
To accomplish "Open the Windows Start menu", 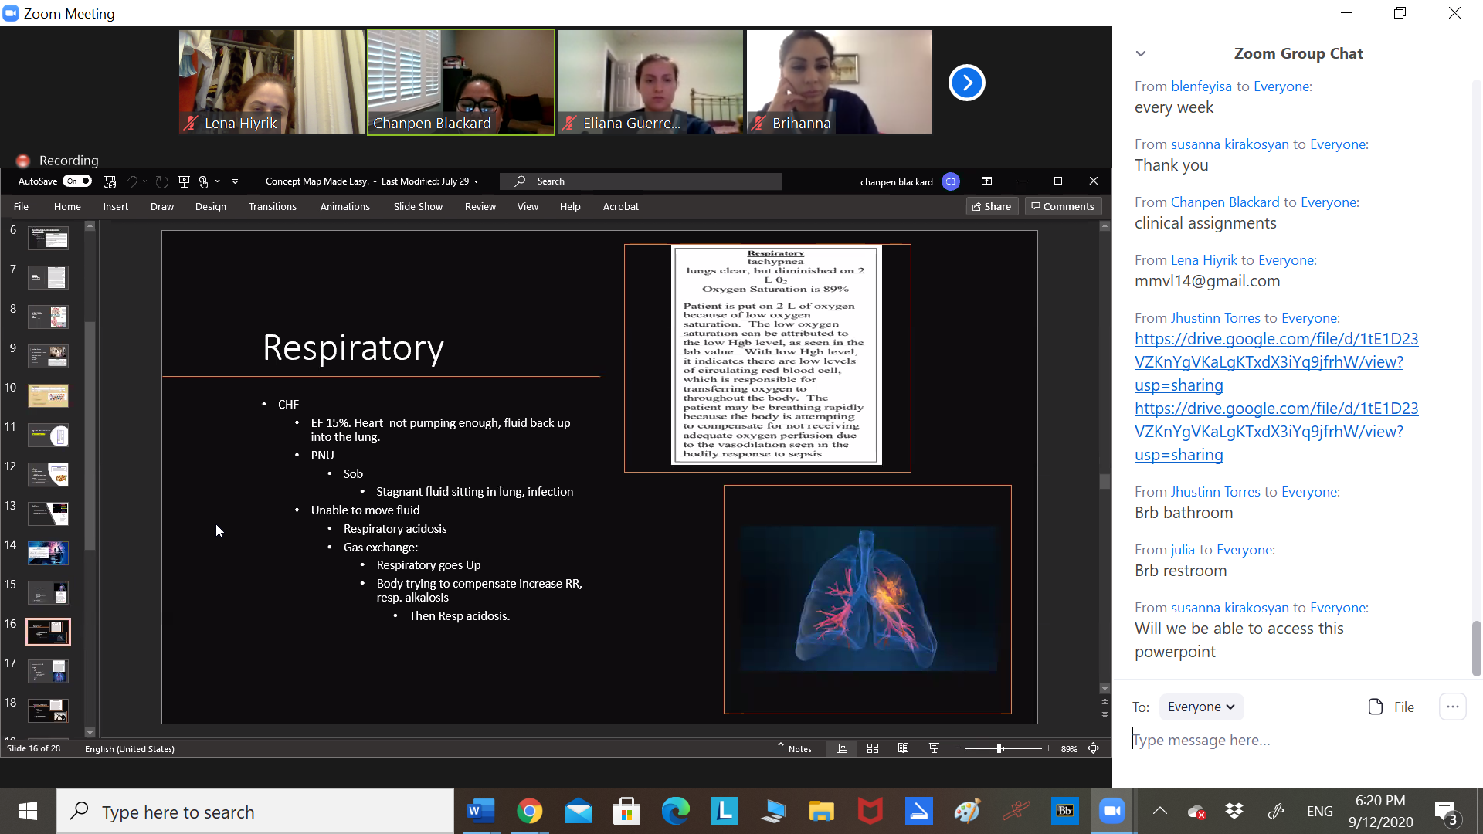I will [x=28, y=811].
